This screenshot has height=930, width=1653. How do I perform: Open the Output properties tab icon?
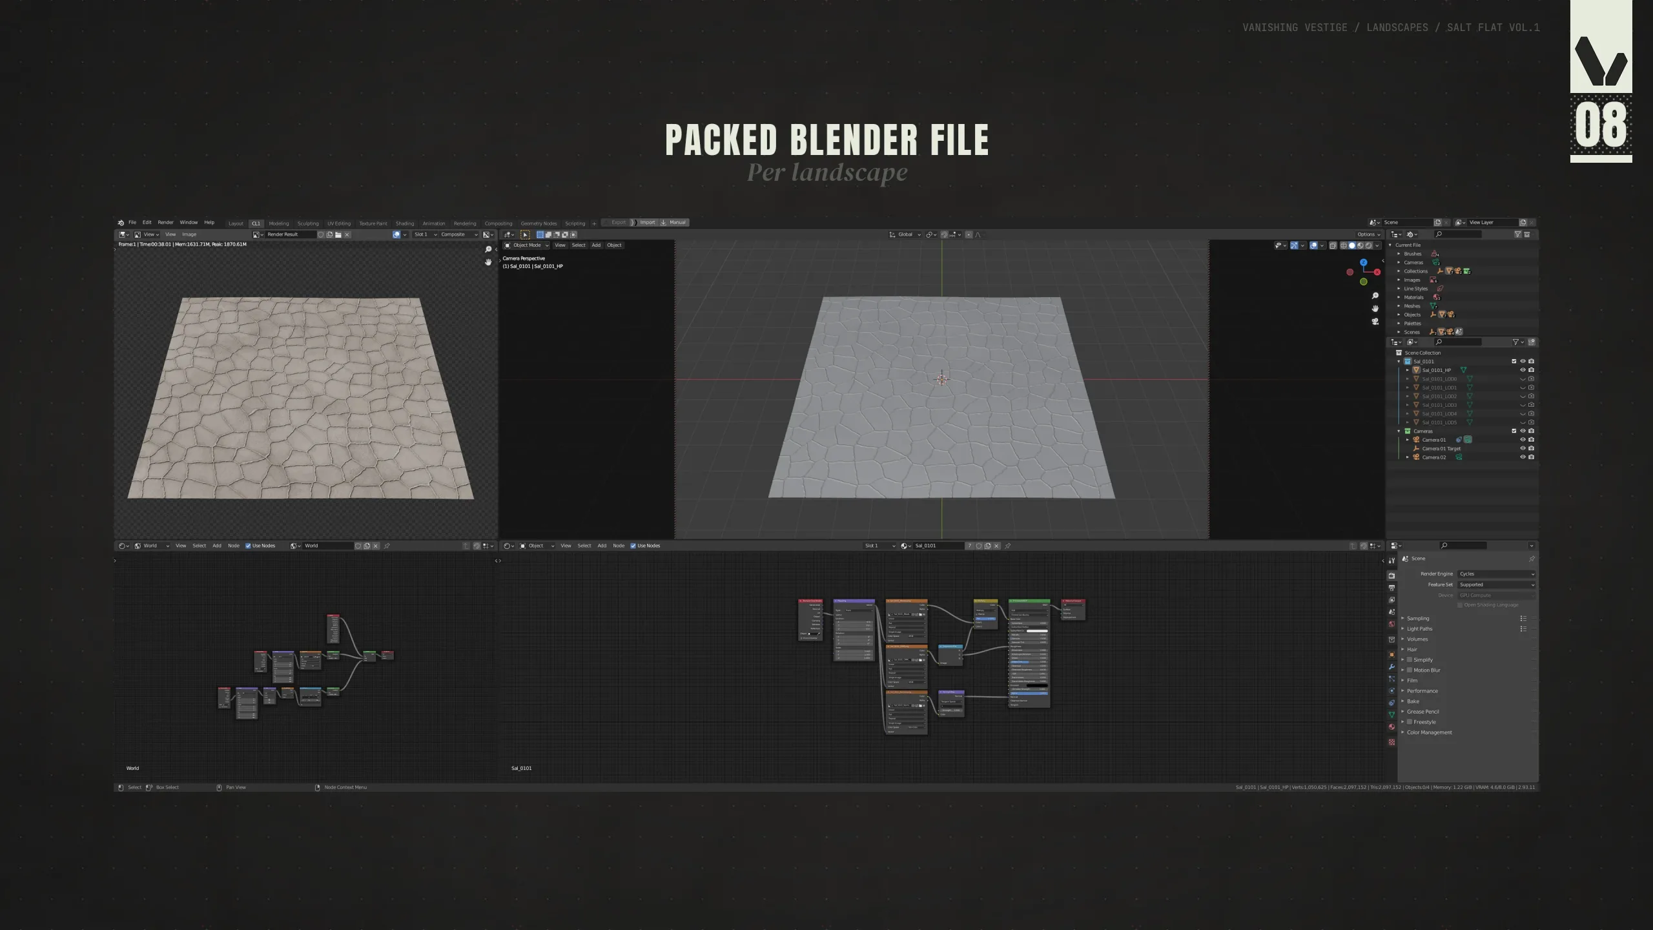(1391, 588)
